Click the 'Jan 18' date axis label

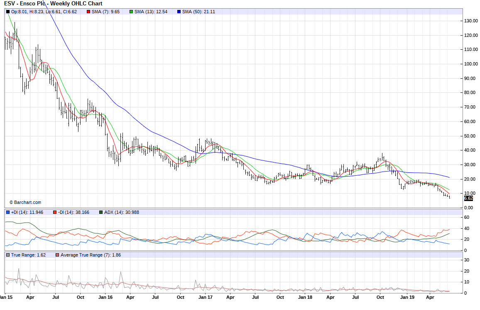[x=305, y=297]
